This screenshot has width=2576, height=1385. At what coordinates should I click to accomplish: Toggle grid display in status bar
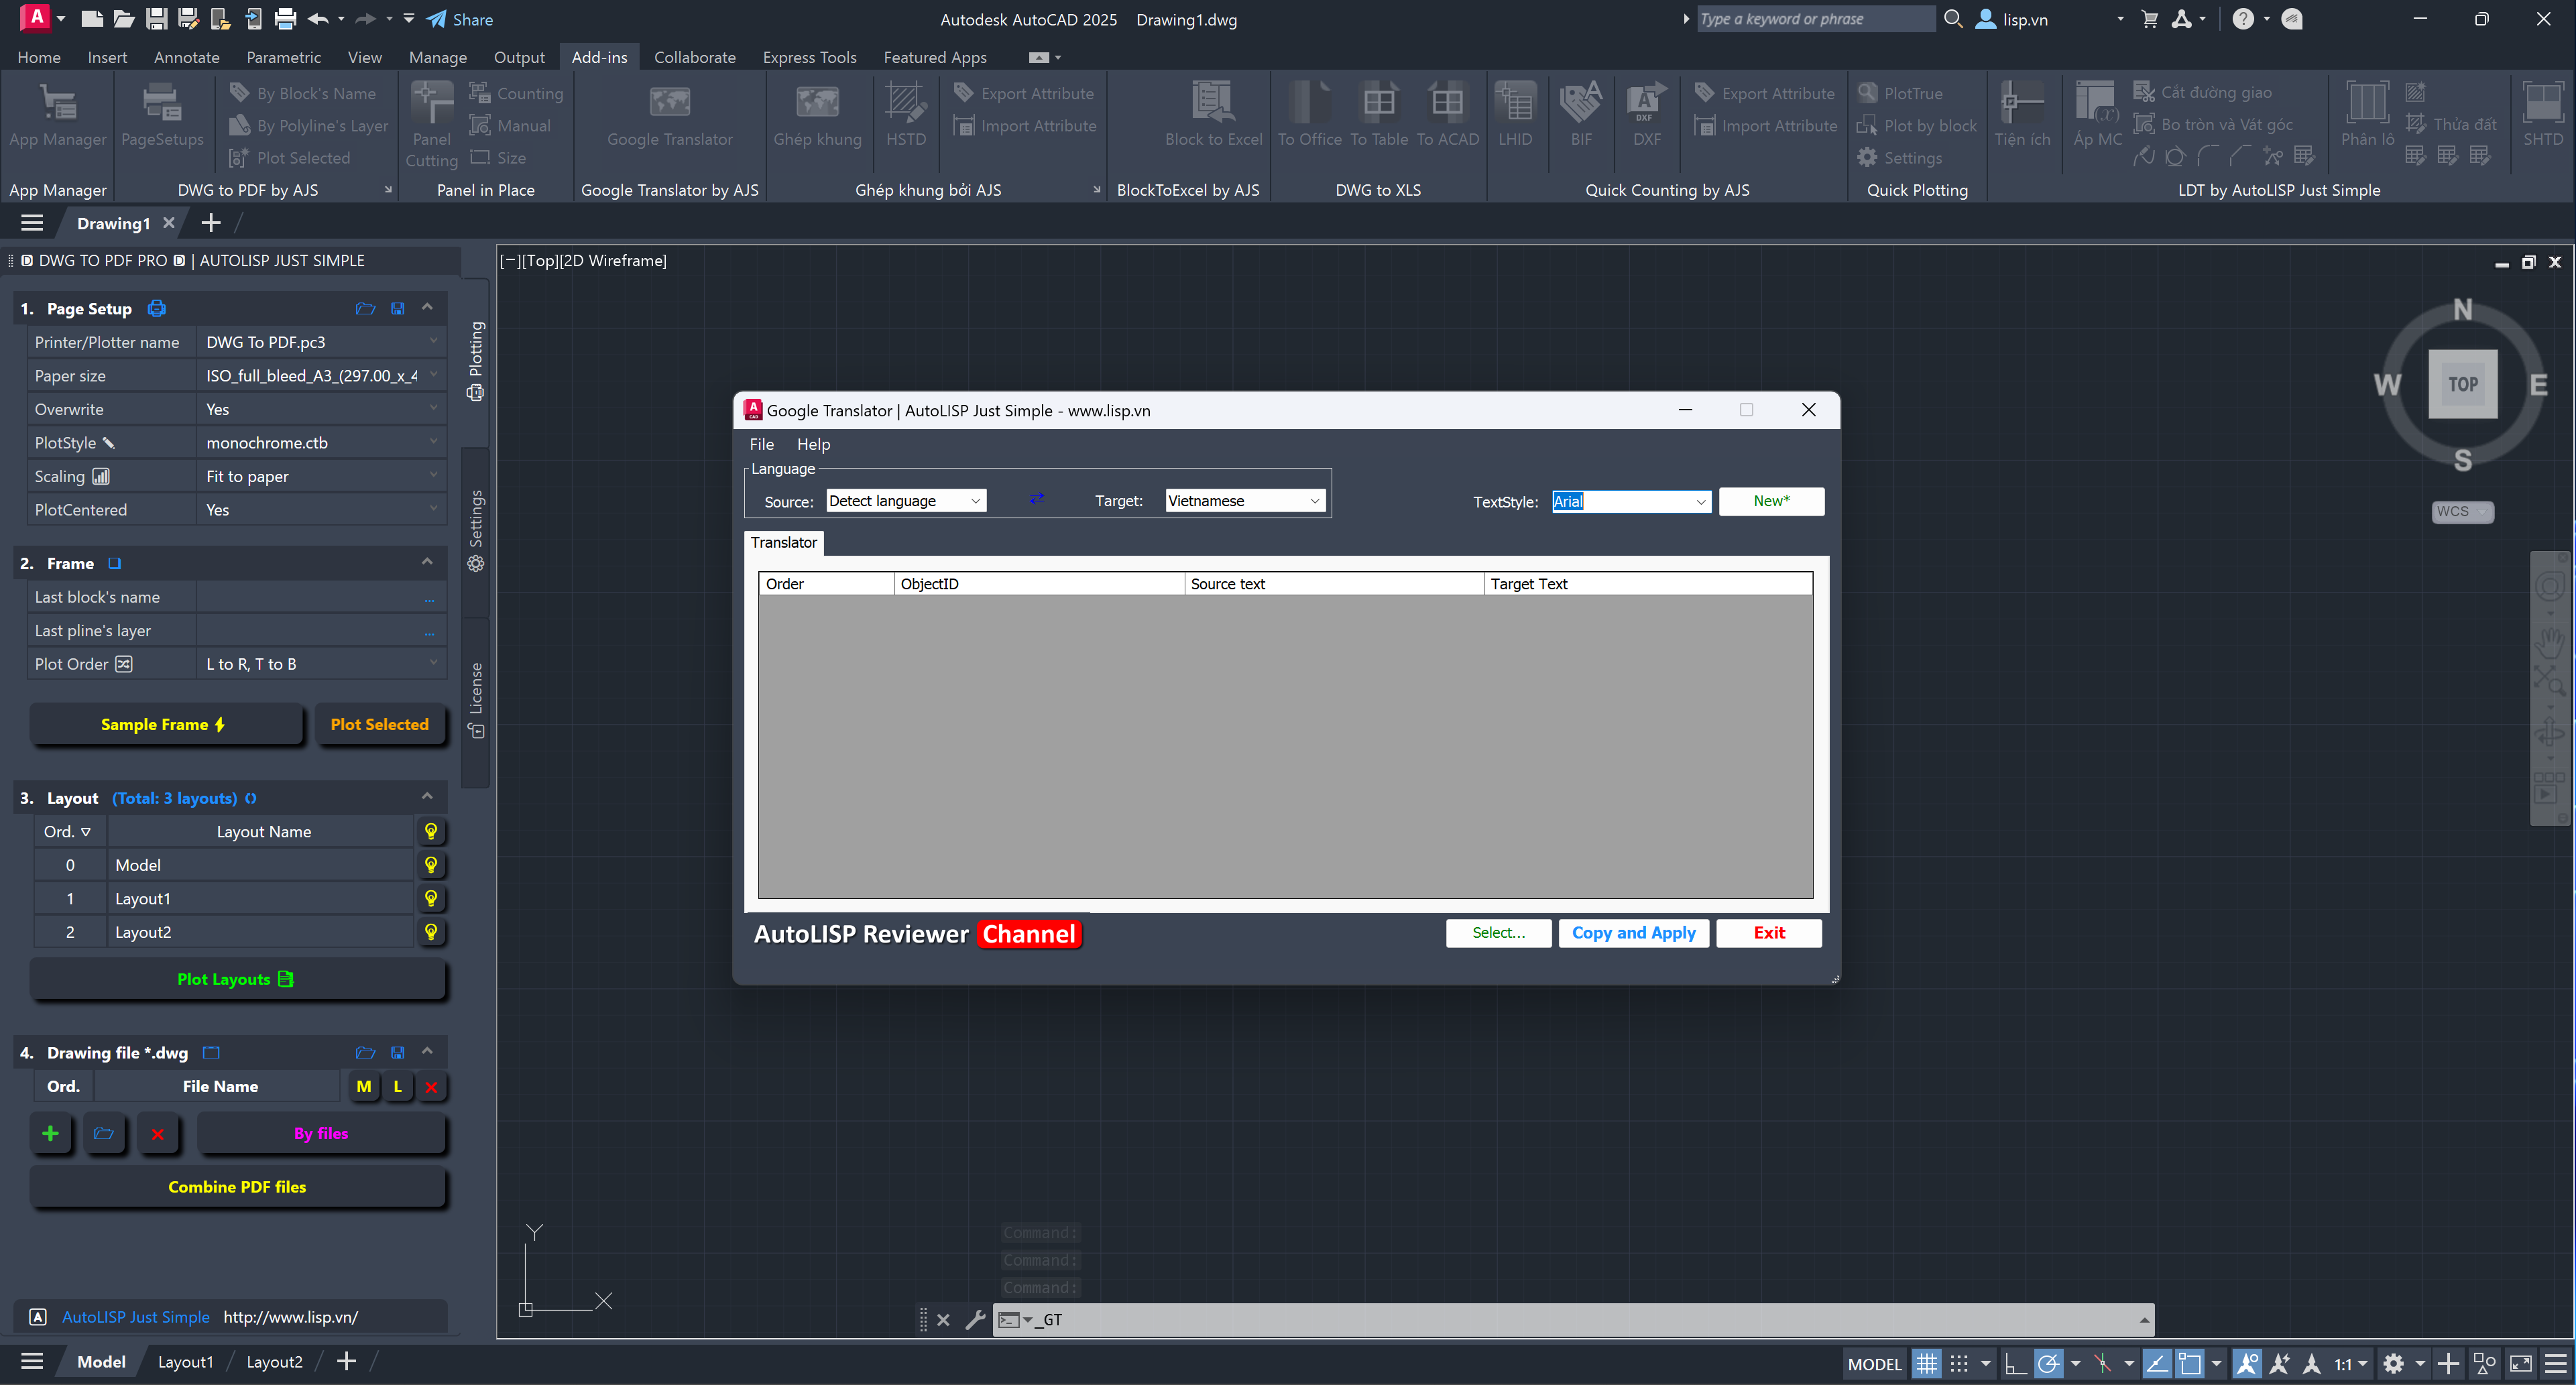coord(1926,1363)
